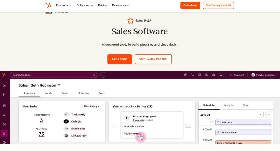280x151 pixels.
Task: Open the Calls (0) link
Action: 77,122
